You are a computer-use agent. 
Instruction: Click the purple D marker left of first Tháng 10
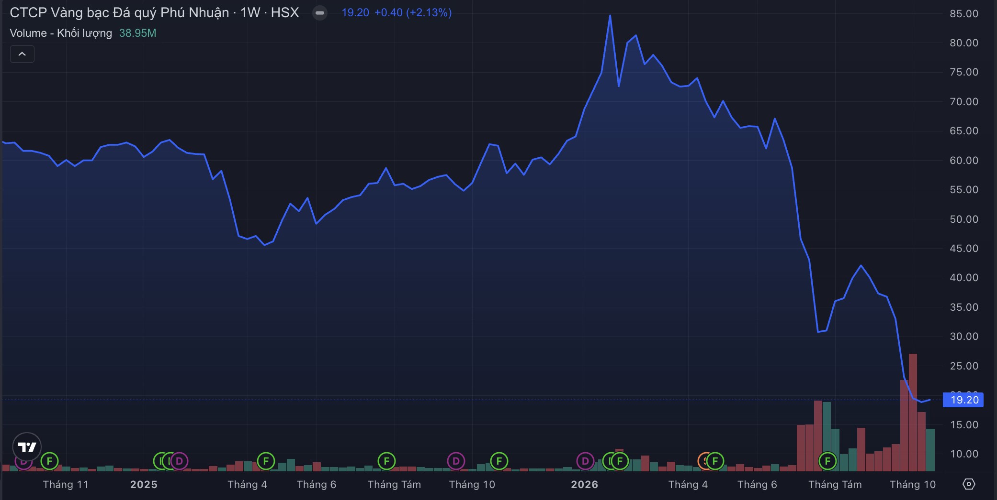point(456,461)
